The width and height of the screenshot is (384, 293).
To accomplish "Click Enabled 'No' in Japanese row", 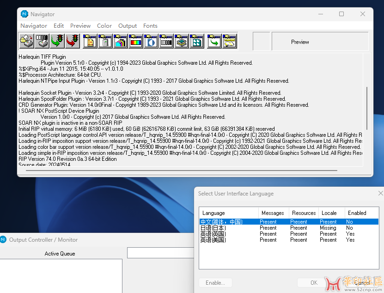I will pos(349,228).
